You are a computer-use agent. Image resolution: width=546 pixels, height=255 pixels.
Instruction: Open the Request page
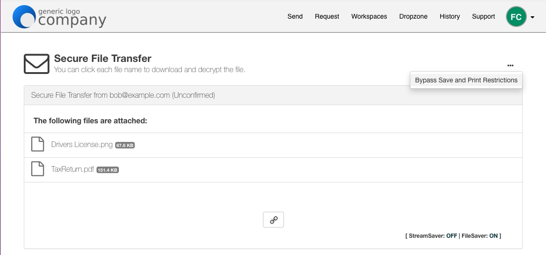click(x=327, y=16)
